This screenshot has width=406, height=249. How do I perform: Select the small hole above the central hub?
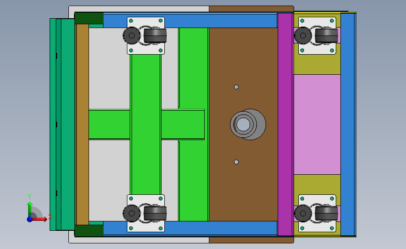click(x=236, y=87)
